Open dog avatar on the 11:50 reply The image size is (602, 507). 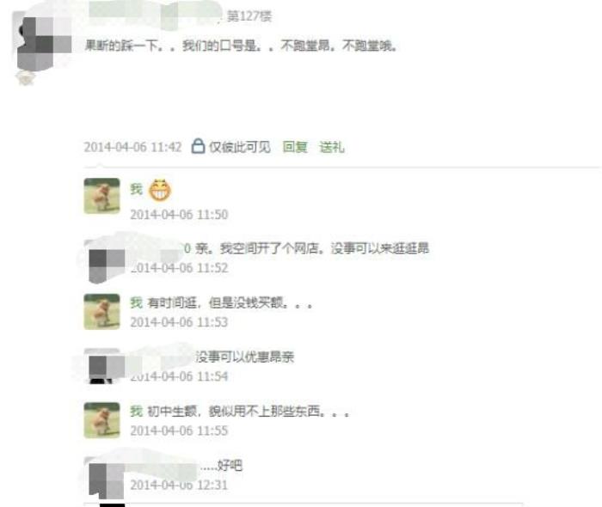[x=101, y=196]
